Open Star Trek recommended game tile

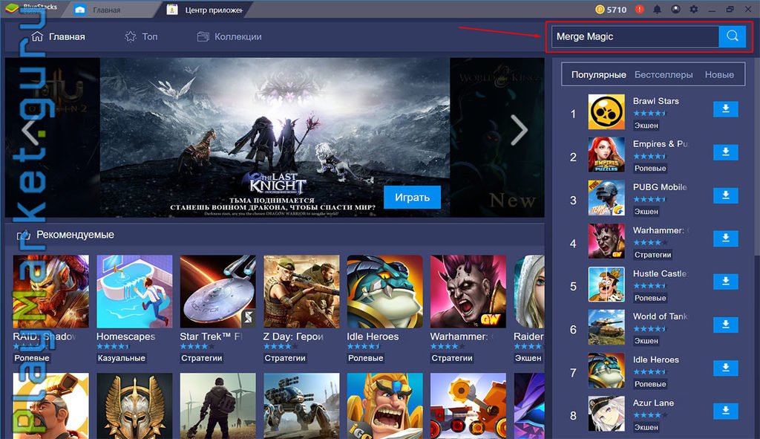217,291
